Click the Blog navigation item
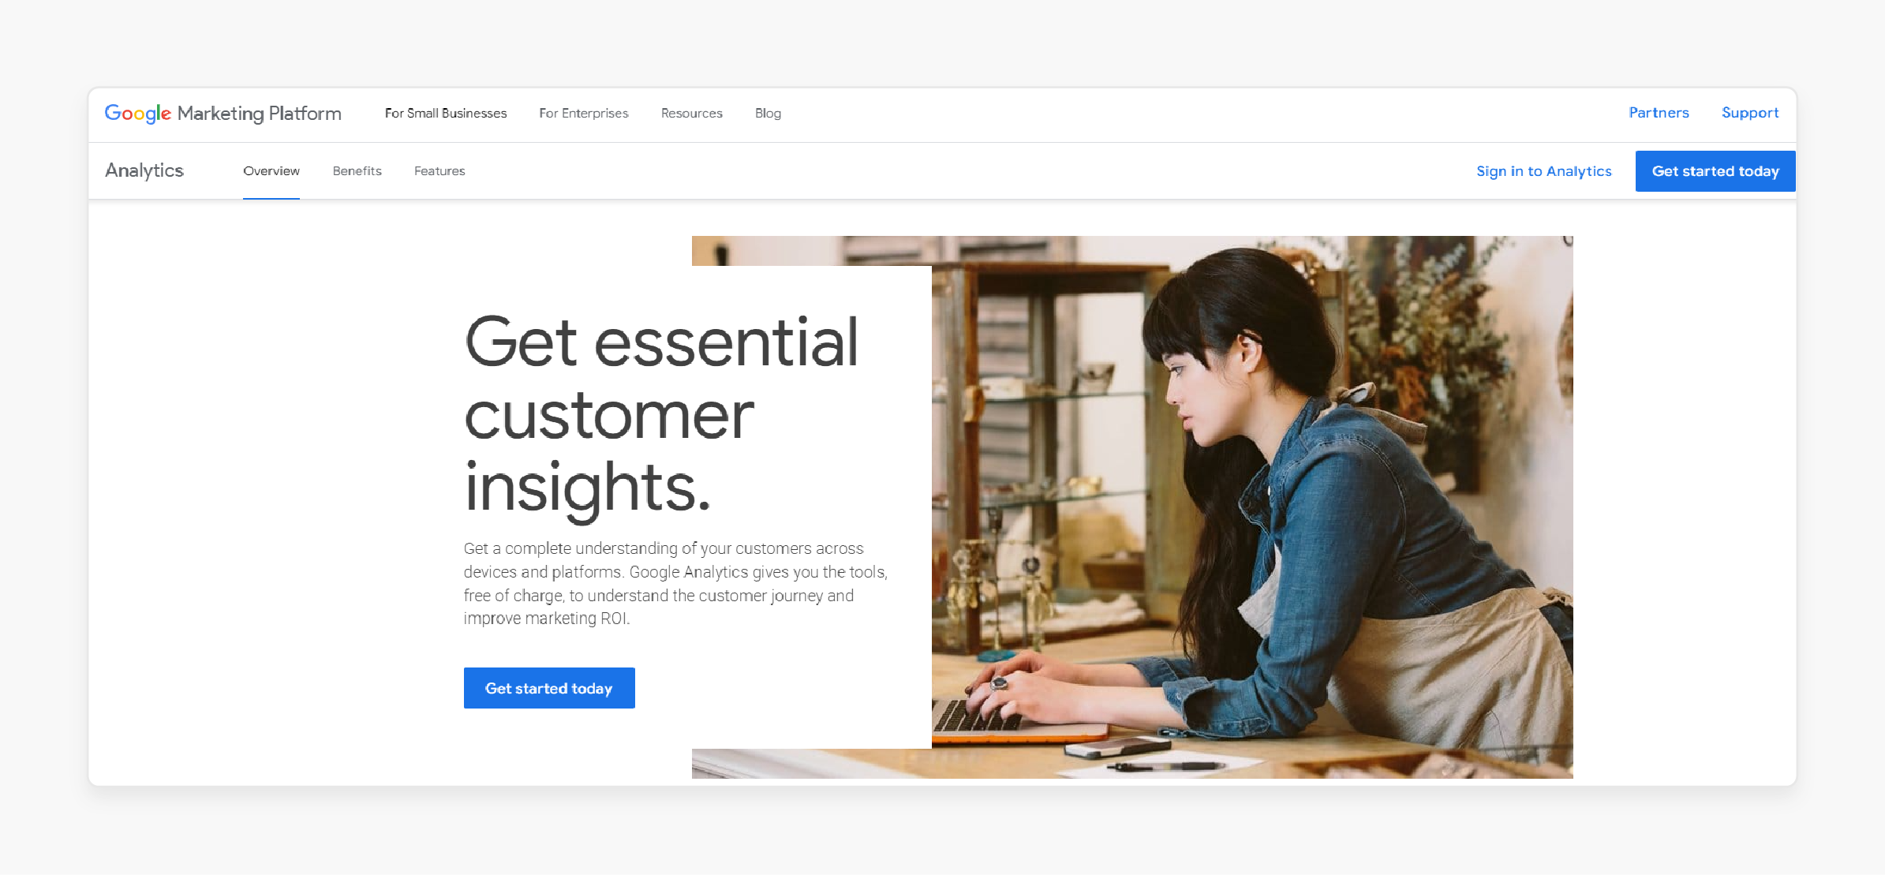Screen dimensions: 1885x875 tap(769, 113)
